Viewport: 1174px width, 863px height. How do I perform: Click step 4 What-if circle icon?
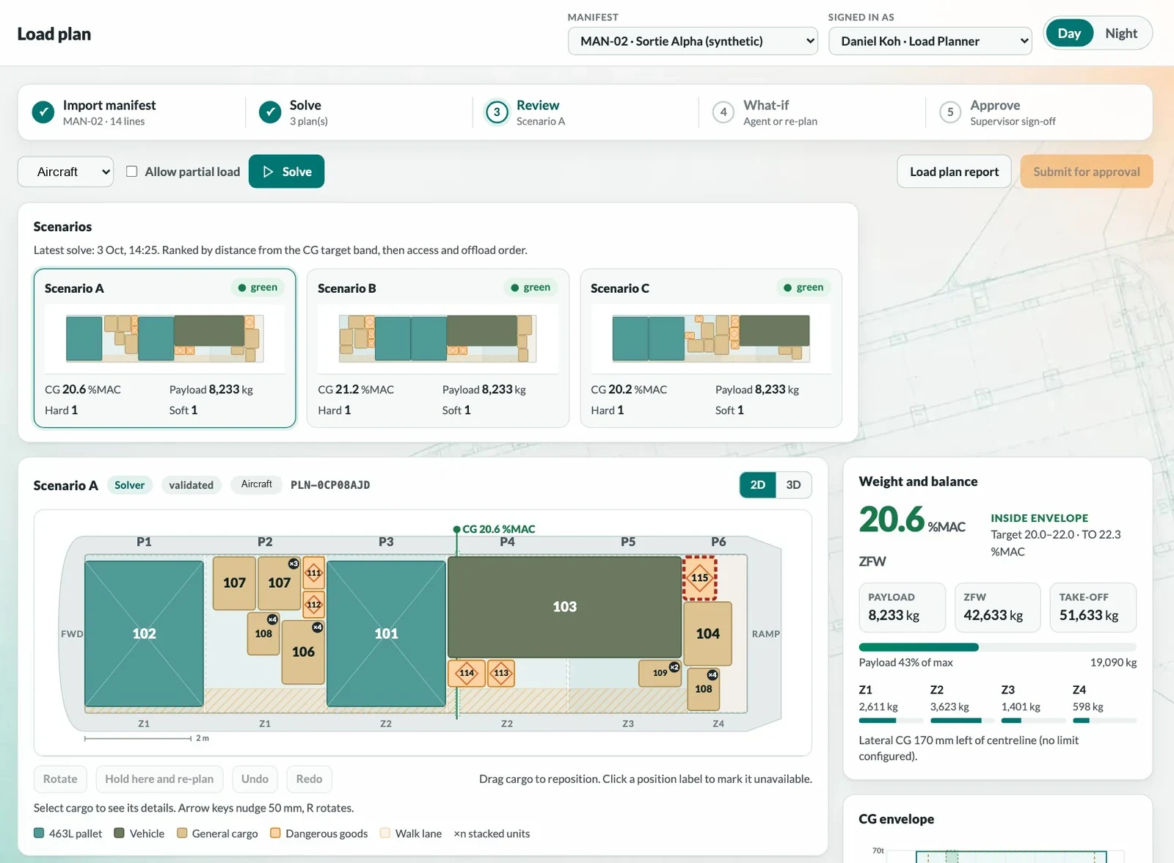tap(723, 112)
